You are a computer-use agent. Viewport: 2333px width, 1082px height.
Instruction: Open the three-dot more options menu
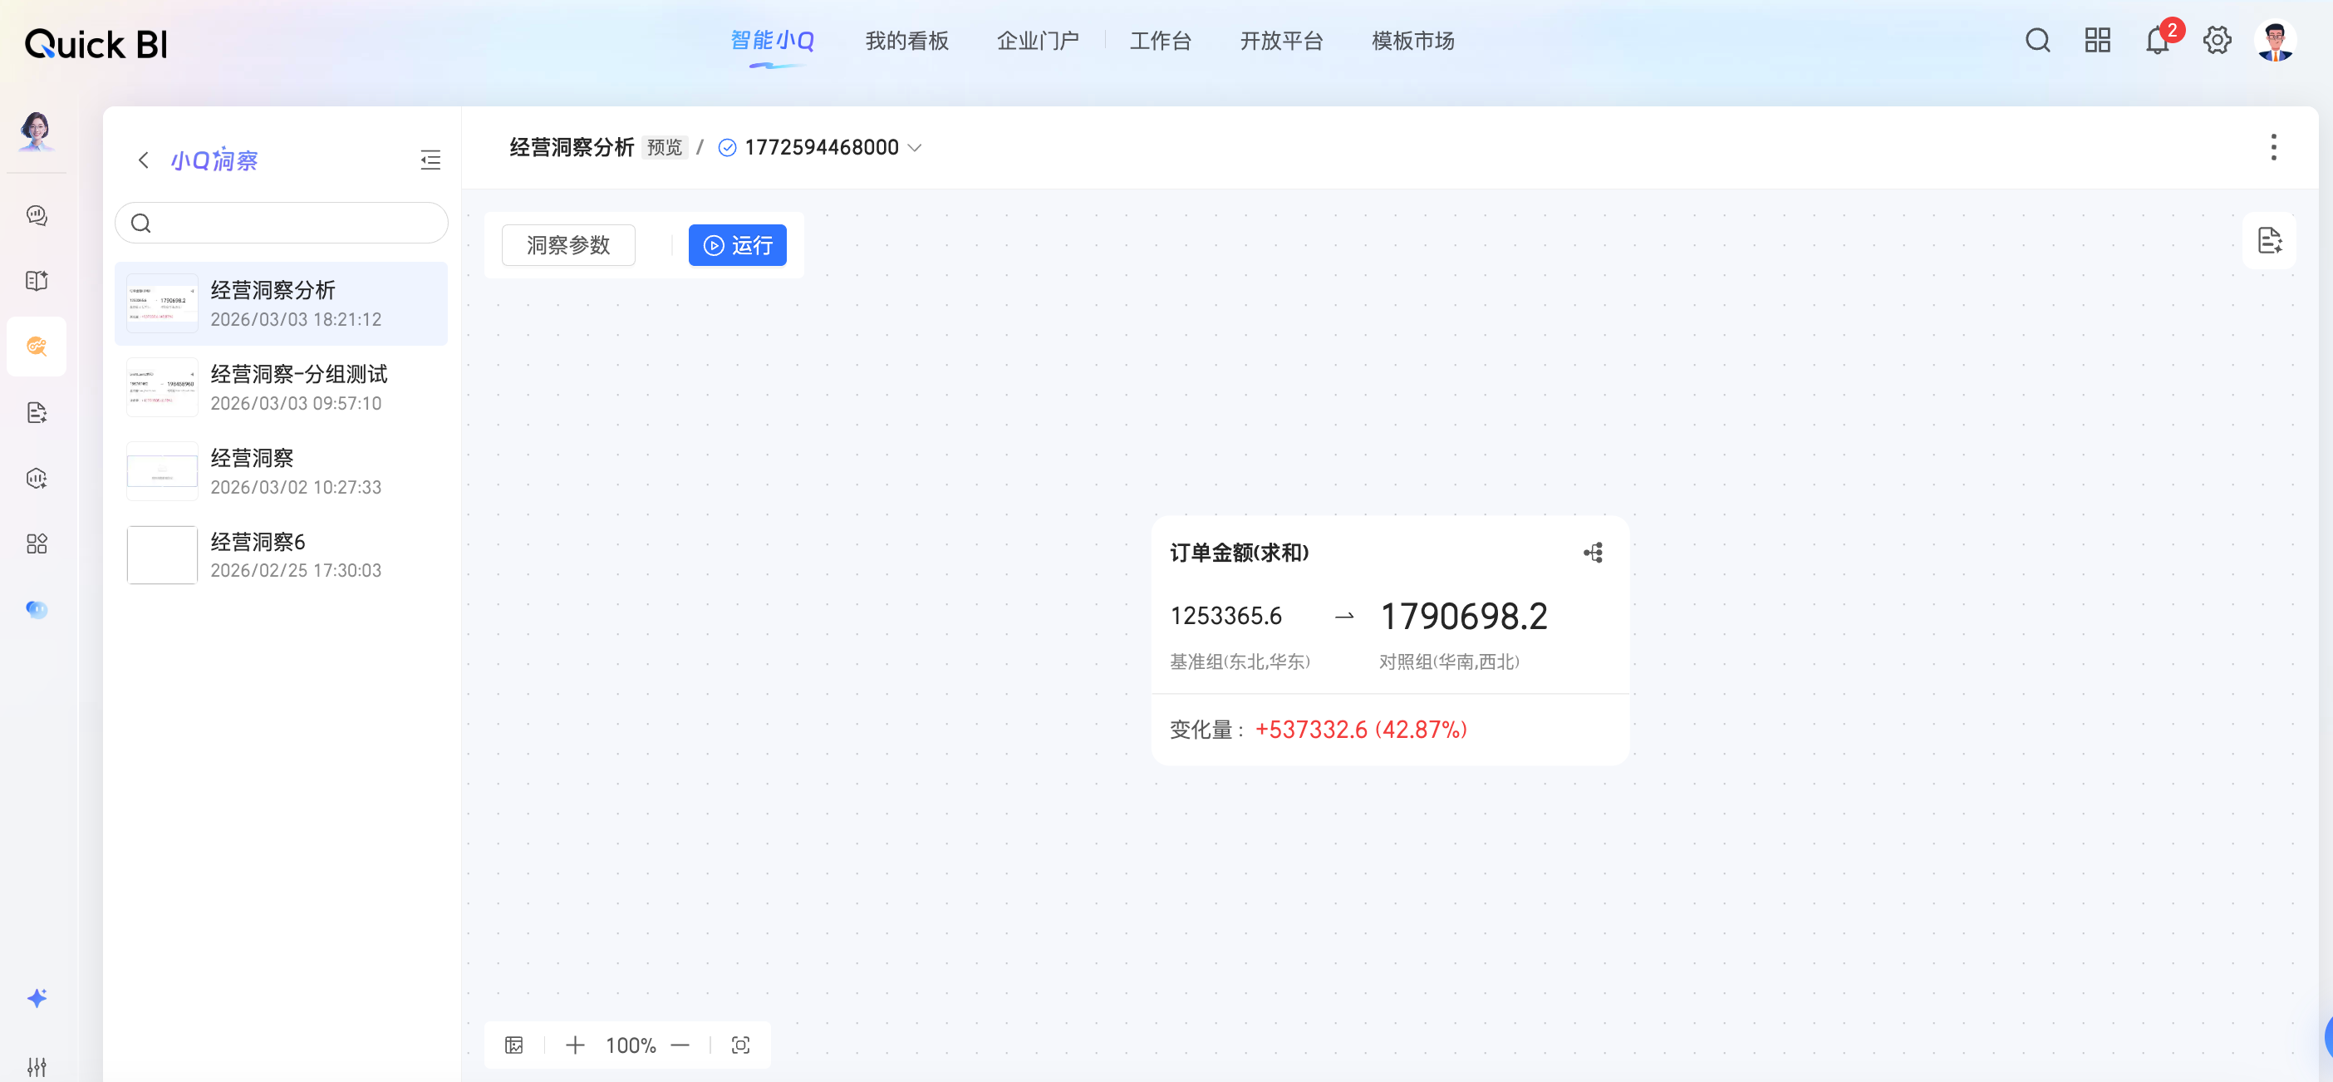click(2273, 147)
